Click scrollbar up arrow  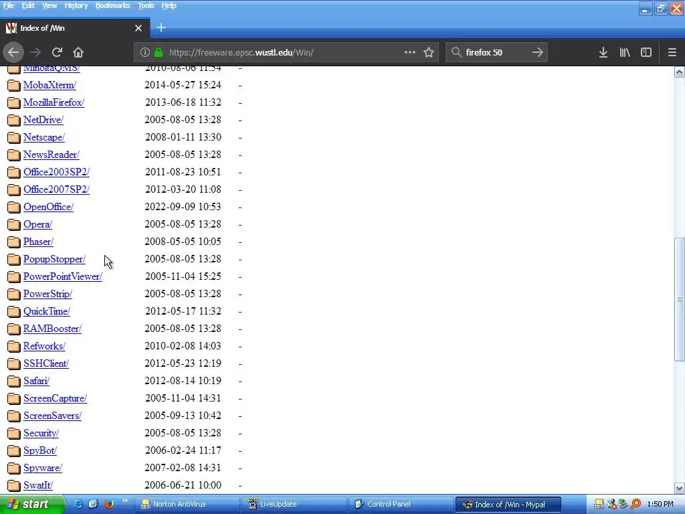coord(680,72)
